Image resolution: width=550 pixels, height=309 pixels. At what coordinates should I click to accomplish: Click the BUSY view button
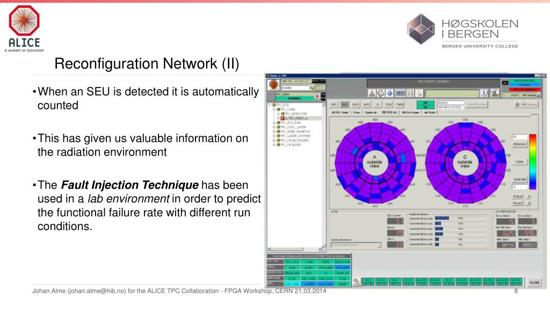[356, 105]
